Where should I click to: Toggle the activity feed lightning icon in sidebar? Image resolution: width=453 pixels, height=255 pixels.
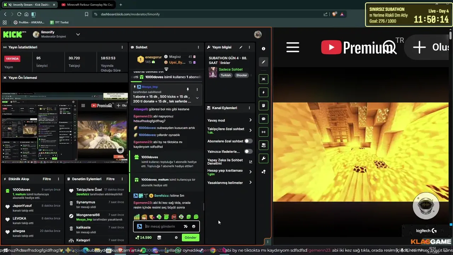point(263,92)
